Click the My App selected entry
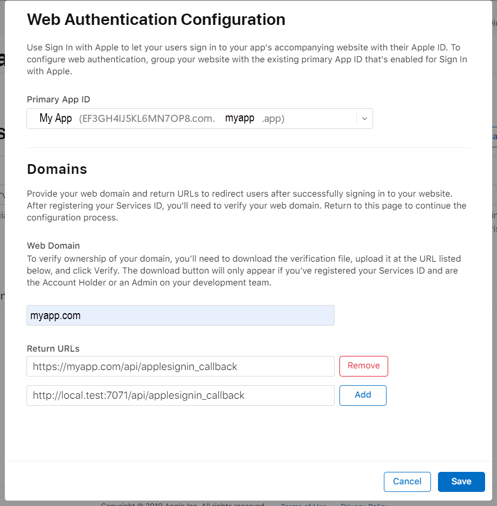Screen dimensions: 497x506 pos(55,118)
